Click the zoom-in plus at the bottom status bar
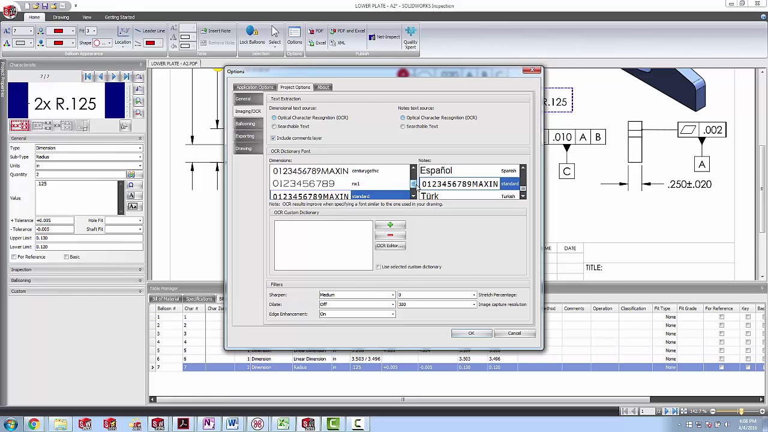The height and width of the screenshot is (432, 768). (x=763, y=411)
